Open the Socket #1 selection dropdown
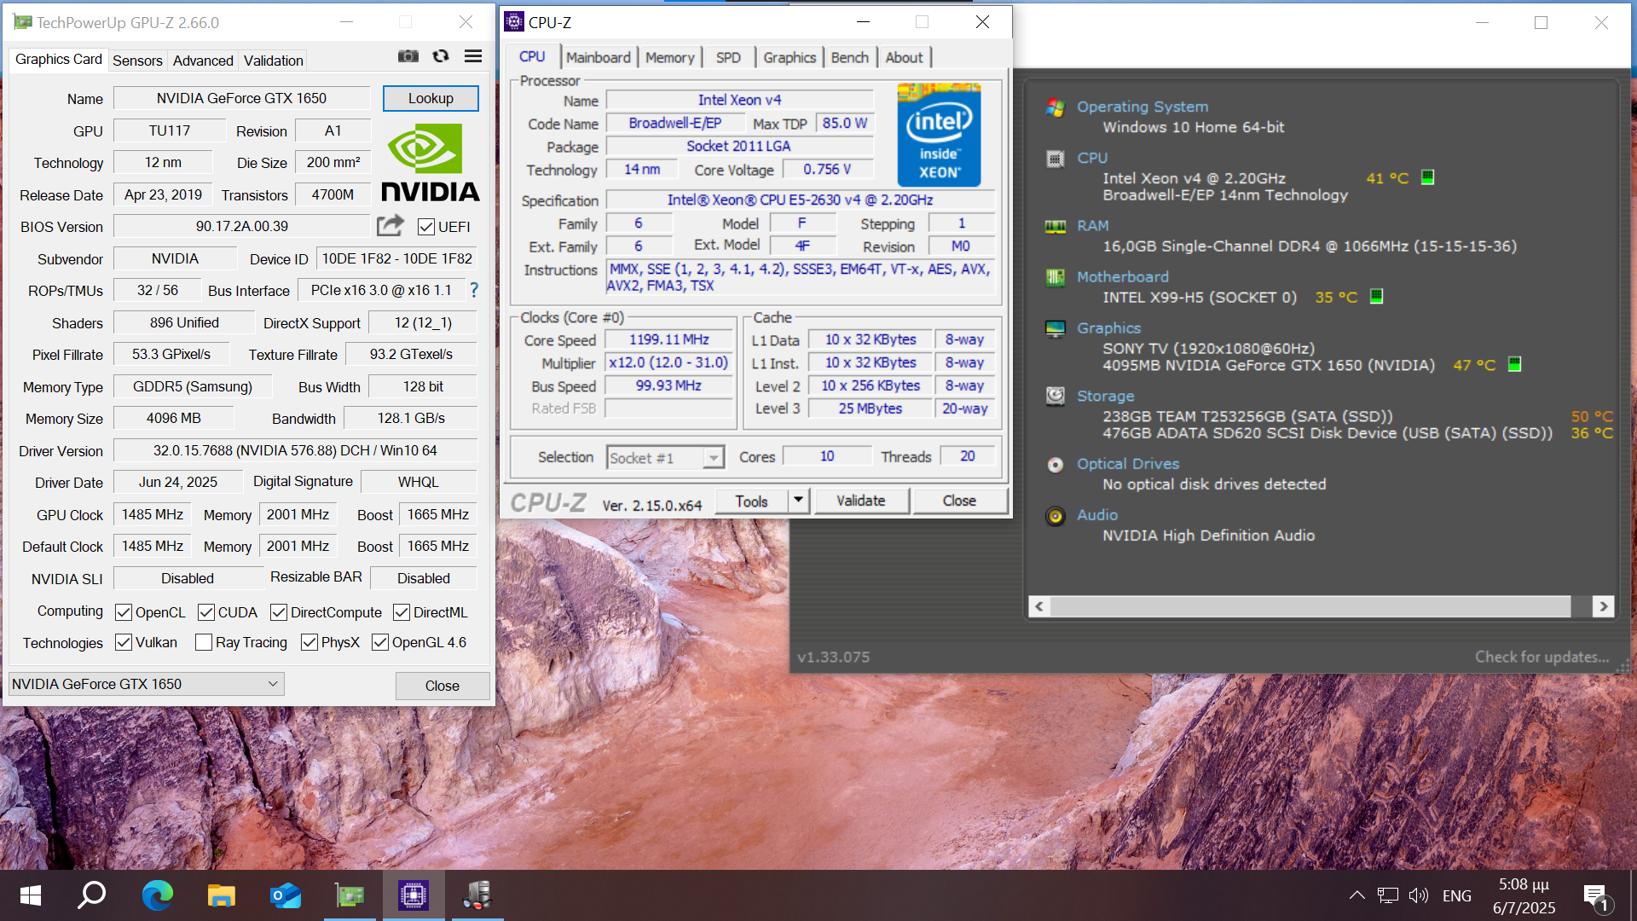This screenshot has width=1637, height=921. 665,458
